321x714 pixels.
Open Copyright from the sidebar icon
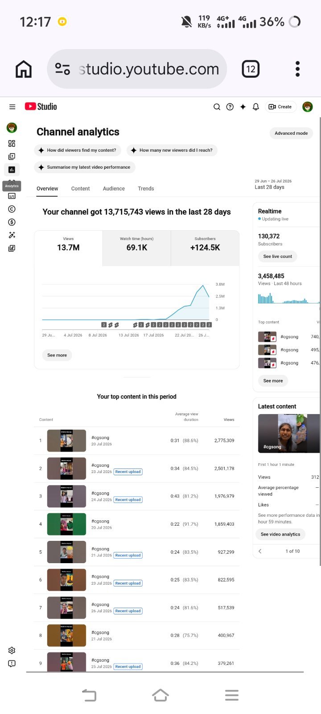12,209
